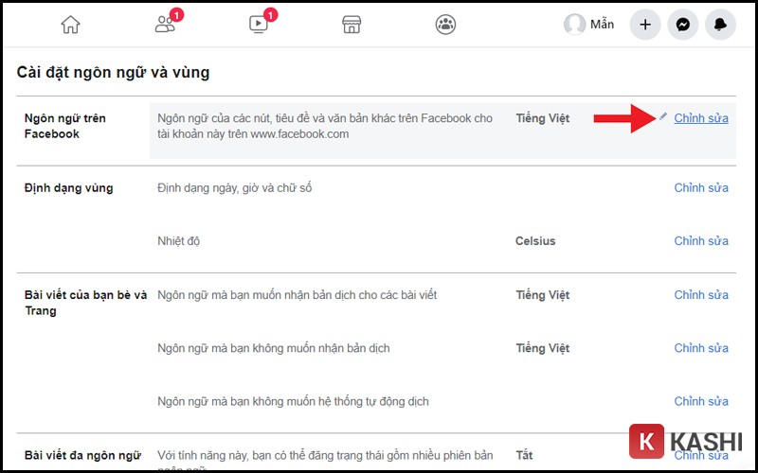Select the Ngôn ngữ trên Facebook label
The height and width of the screenshot is (473, 758).
pyautogui.click(x=64, y=126)
